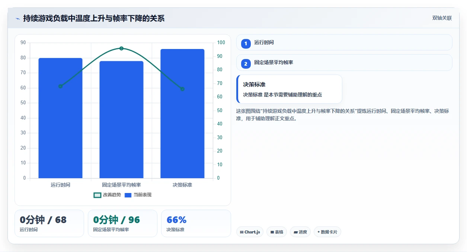Toggle the 改善趋势 legend entry
The height and width of the screenshot is (252, 467).
coord(107,195)
